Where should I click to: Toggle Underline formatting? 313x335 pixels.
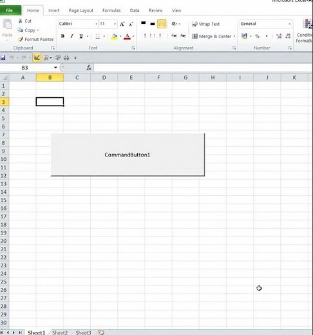81,36
